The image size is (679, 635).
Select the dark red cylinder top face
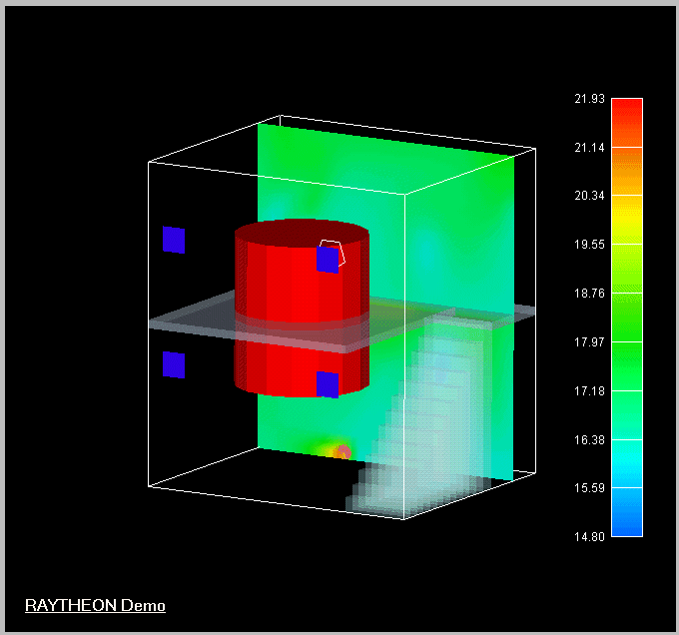tap(302, 234)
